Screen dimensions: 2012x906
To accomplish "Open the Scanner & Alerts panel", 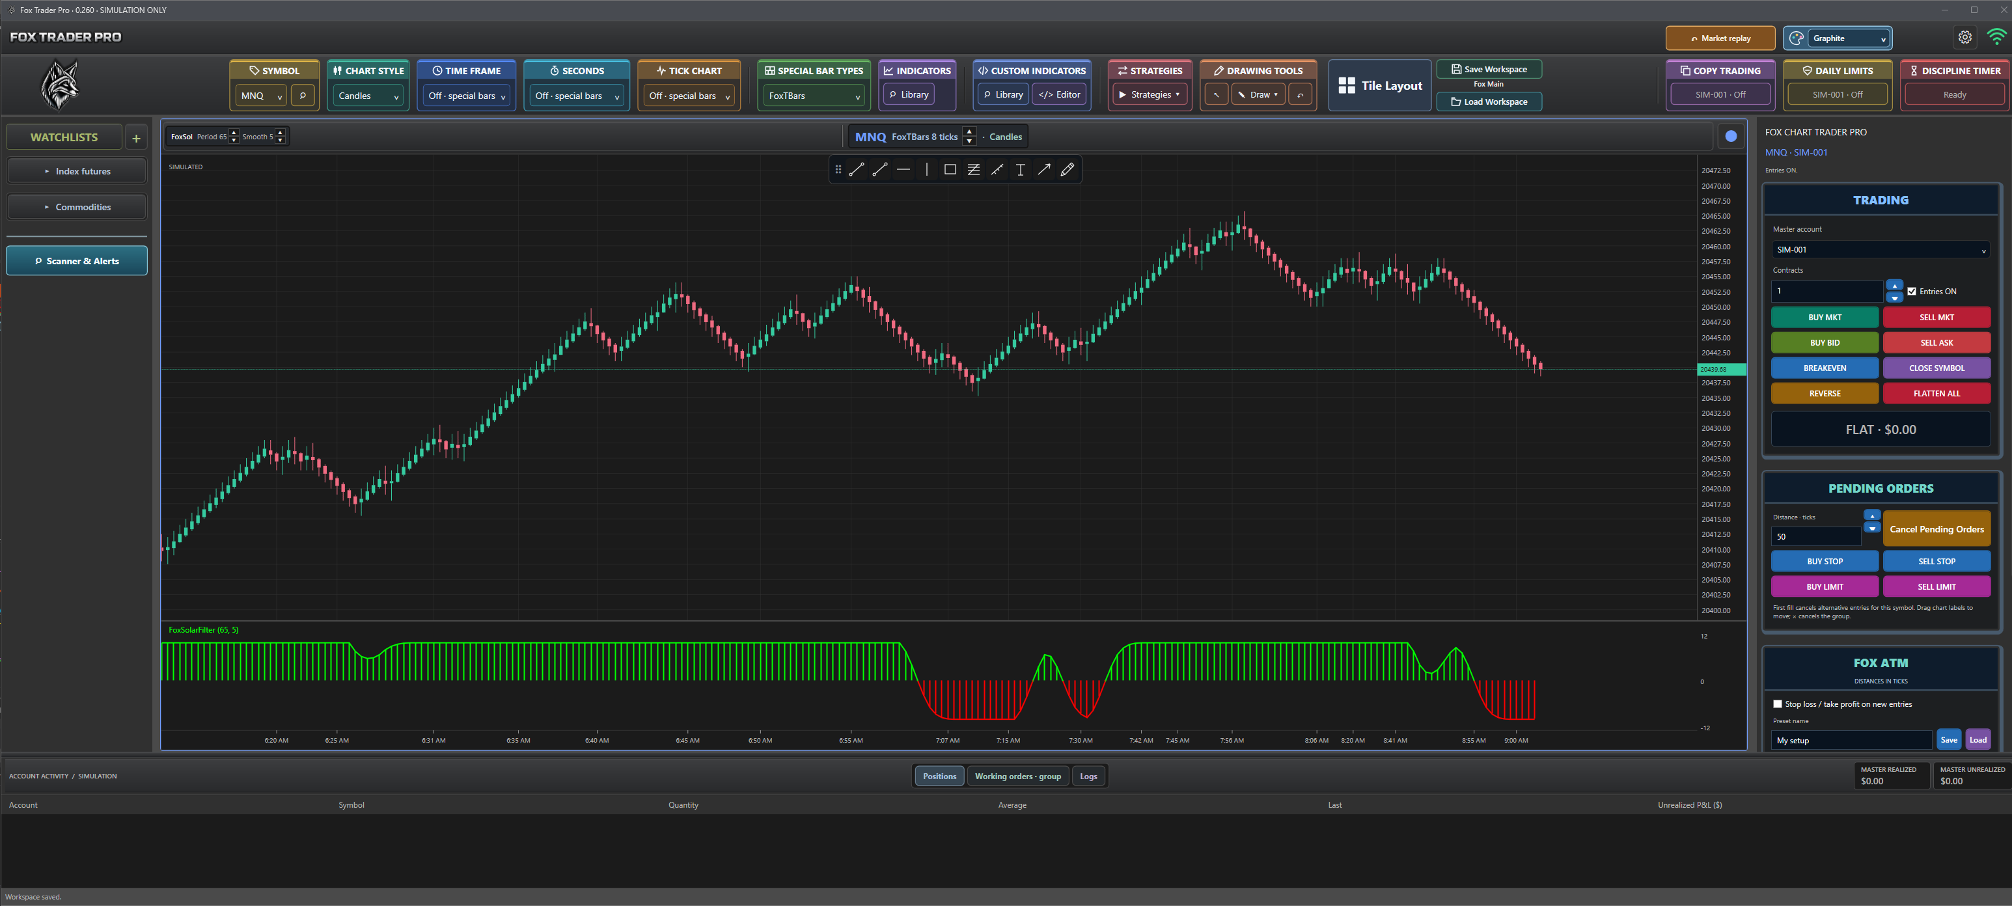I will pyautogui.click(x=77, y=261).
